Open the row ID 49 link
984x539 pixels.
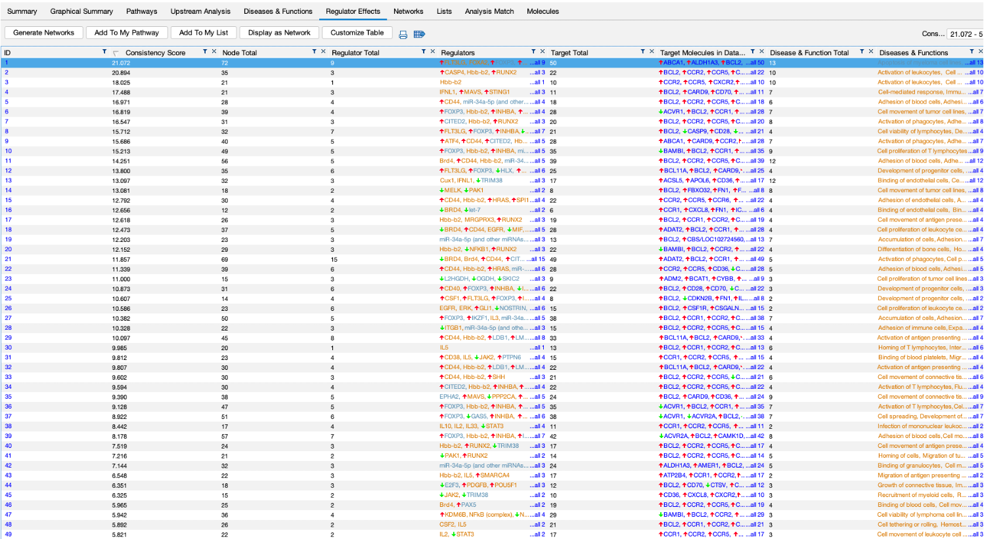9,534
